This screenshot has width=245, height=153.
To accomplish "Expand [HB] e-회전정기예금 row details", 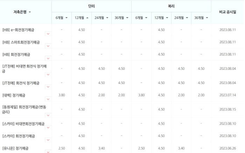I will pos(48,34).
